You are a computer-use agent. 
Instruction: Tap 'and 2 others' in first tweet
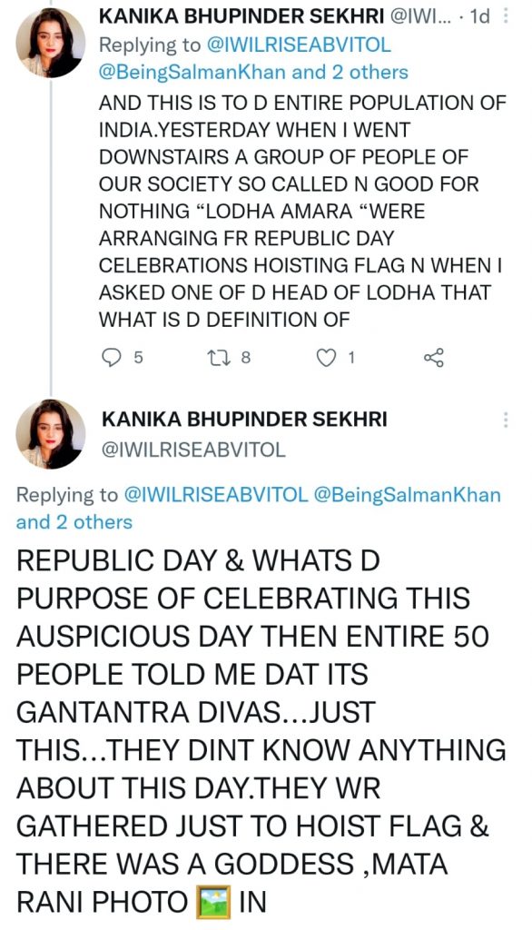coord(350,72)
